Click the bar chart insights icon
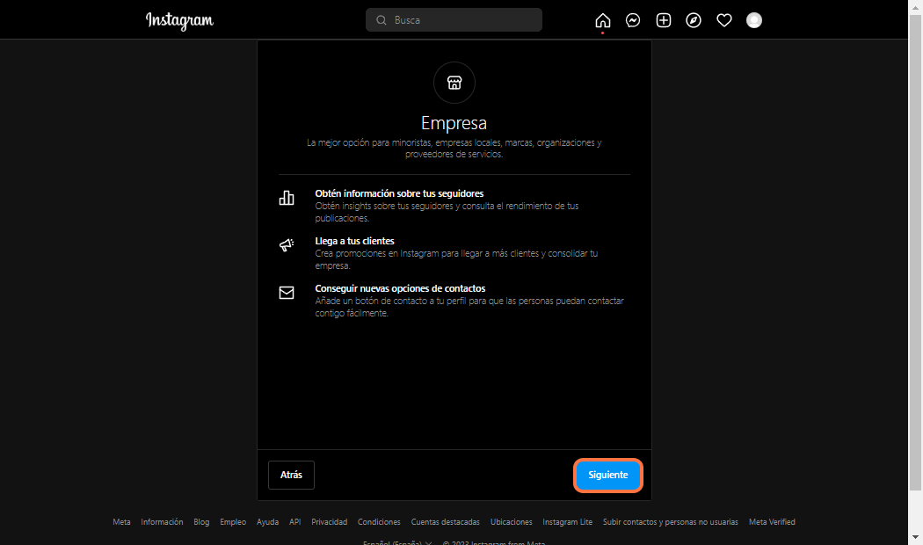Image resolution: width=923 pixels, height=545 pixels. point(287,198)
